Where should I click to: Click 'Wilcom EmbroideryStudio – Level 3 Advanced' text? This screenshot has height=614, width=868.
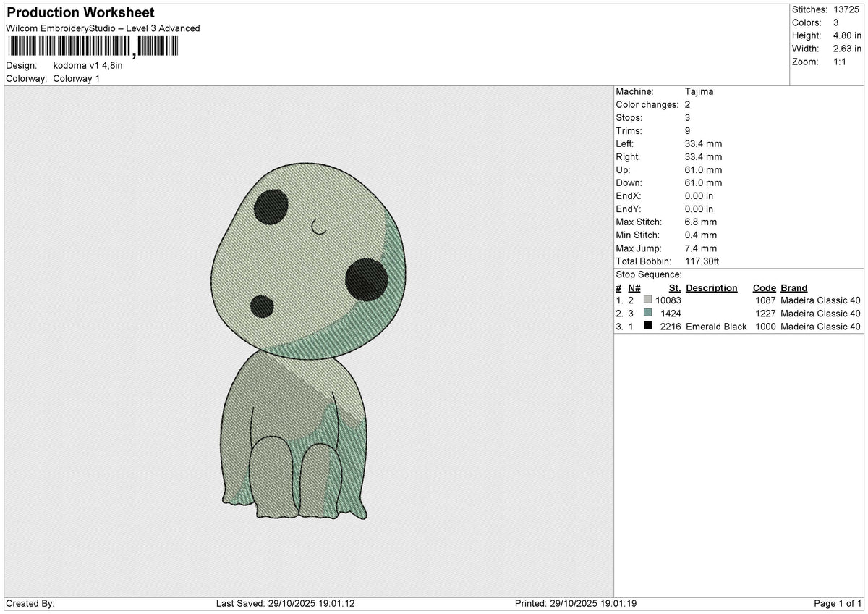click(103, 28)
